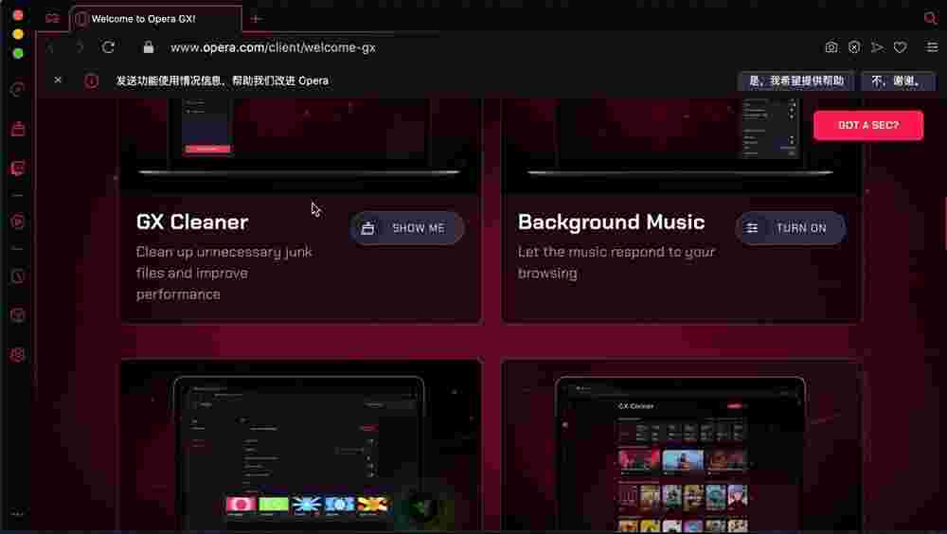Click the address bar URL field
Screen dimensions: 947x534
[x=273, y=47]
